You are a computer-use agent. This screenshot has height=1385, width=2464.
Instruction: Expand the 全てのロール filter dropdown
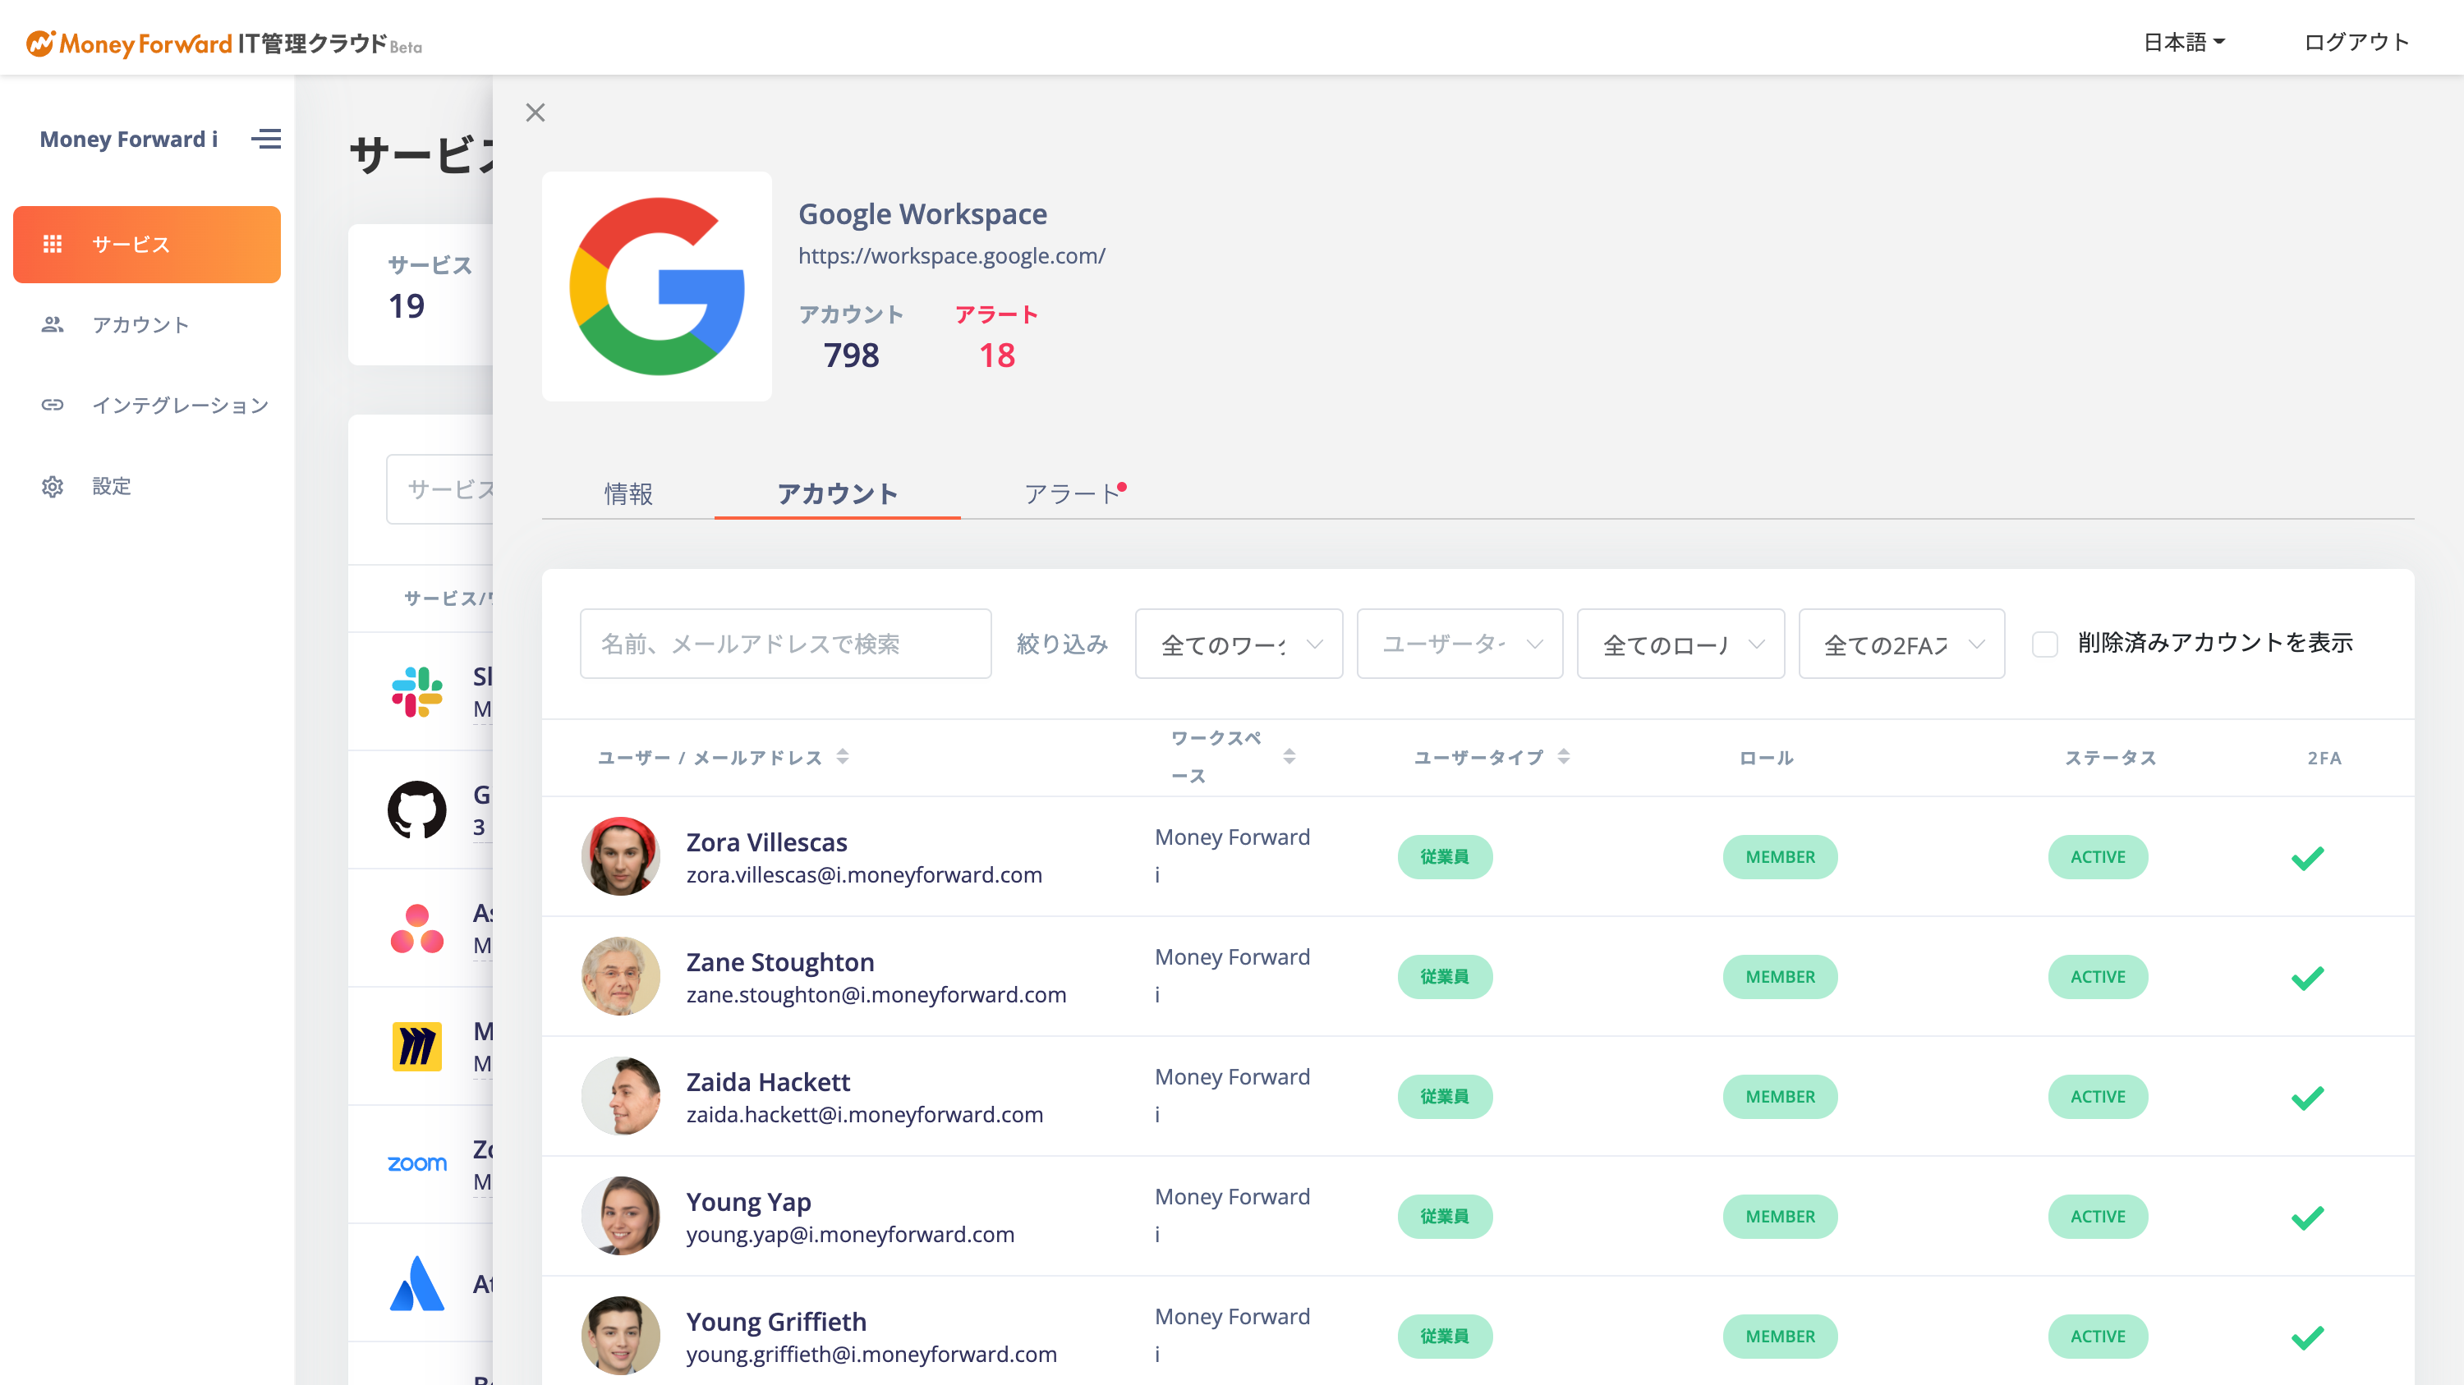(1680, 644)
